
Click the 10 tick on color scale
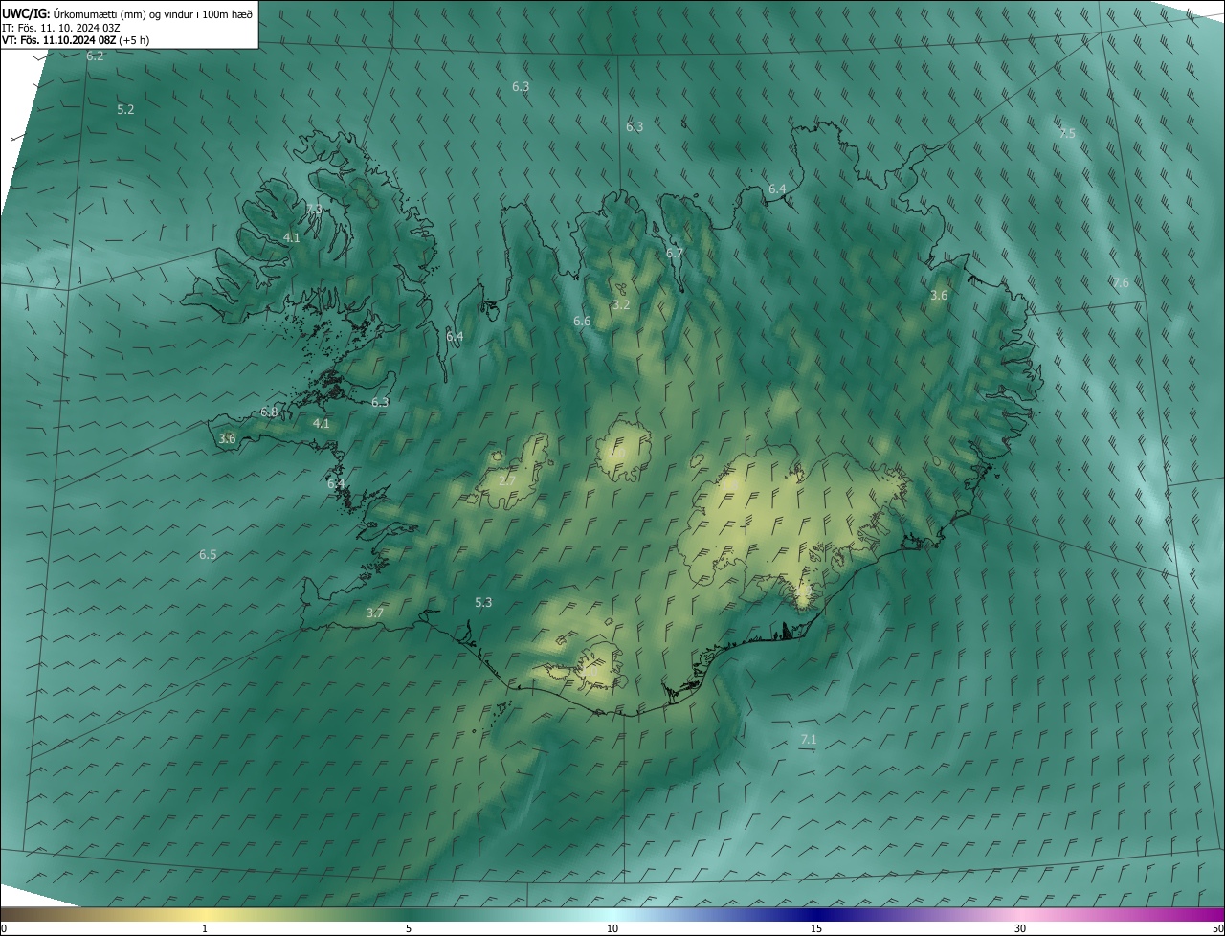612,929
